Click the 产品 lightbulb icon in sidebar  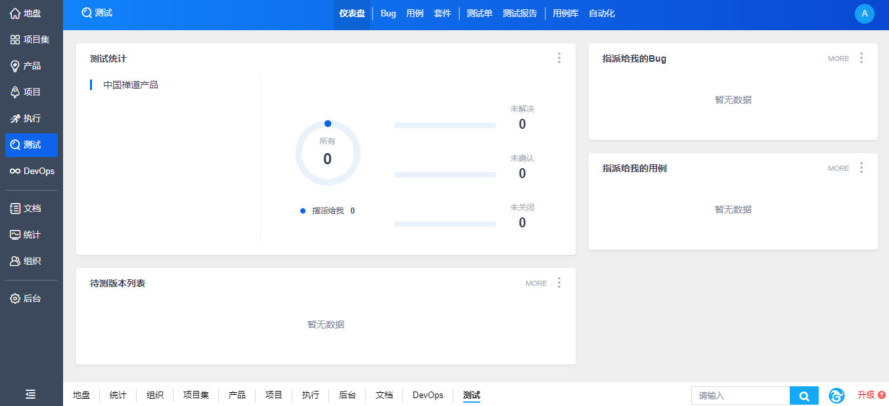coord(15,66)
